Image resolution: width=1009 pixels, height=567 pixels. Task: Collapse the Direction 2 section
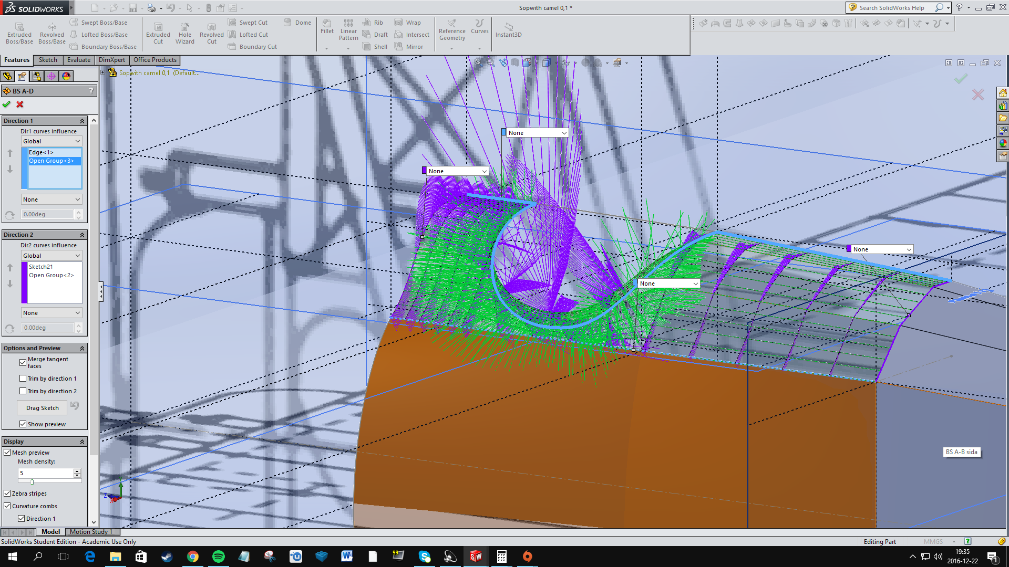82,235
